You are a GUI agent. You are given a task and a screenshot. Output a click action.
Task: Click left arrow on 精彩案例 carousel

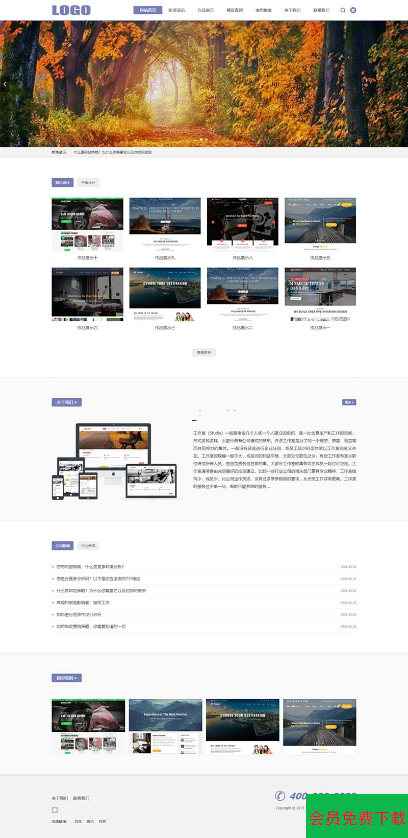tap(56, 726)
